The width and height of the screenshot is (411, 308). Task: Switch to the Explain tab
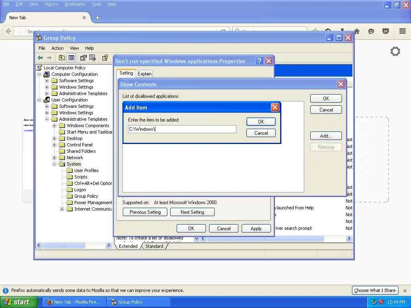(144, 74)
